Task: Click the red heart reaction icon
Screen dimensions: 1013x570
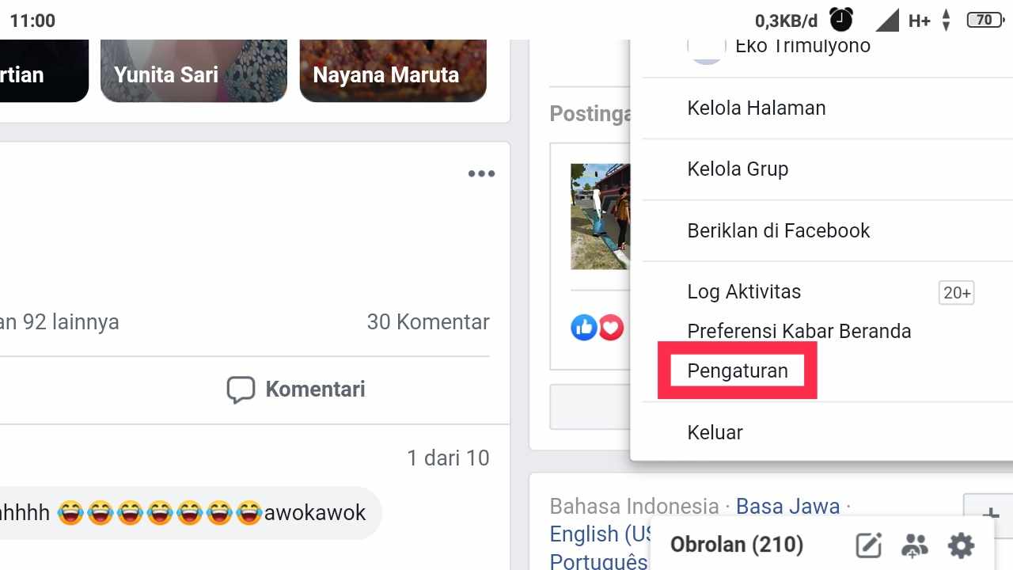Action: (x=611, y=327)
